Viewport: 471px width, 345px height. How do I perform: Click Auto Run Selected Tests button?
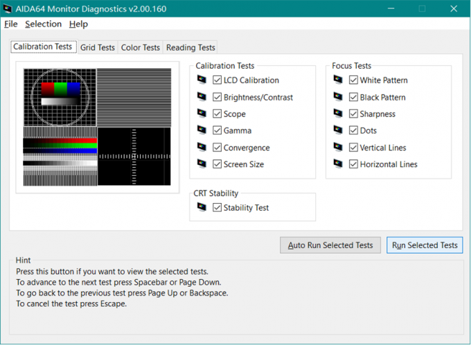pos(330,245)
